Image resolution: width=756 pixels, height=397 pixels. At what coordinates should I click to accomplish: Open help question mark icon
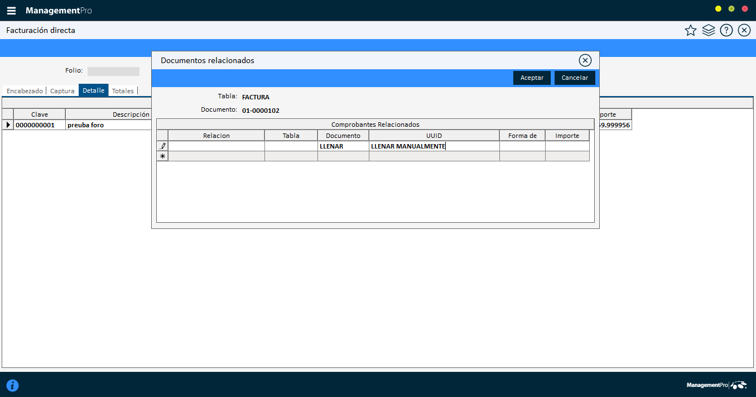click(726, 31)
